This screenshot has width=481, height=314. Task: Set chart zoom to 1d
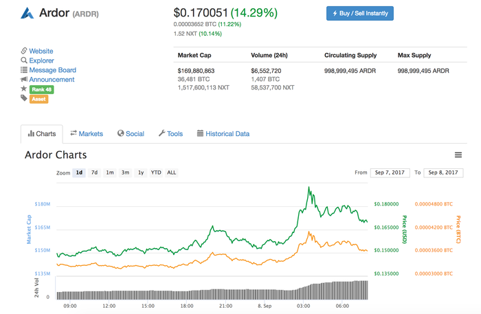click(79, 172)
